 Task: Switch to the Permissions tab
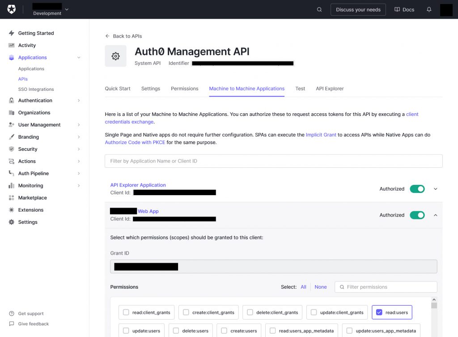(185, 89)
